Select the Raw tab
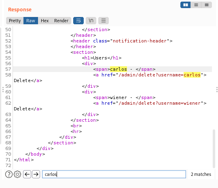 click(31, 21)
